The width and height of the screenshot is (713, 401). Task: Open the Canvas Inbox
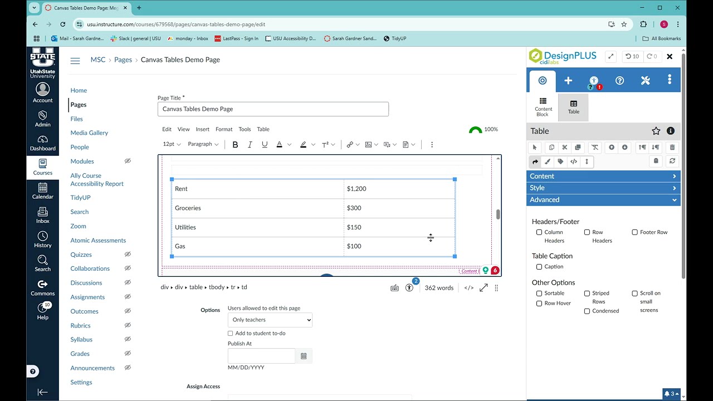point(43,214)
